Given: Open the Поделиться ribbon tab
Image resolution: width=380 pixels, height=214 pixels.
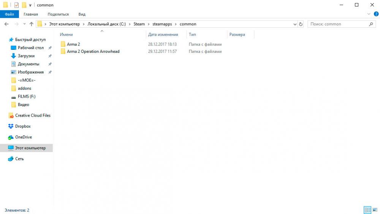Looking at the screenshot, I should (58, 14).
